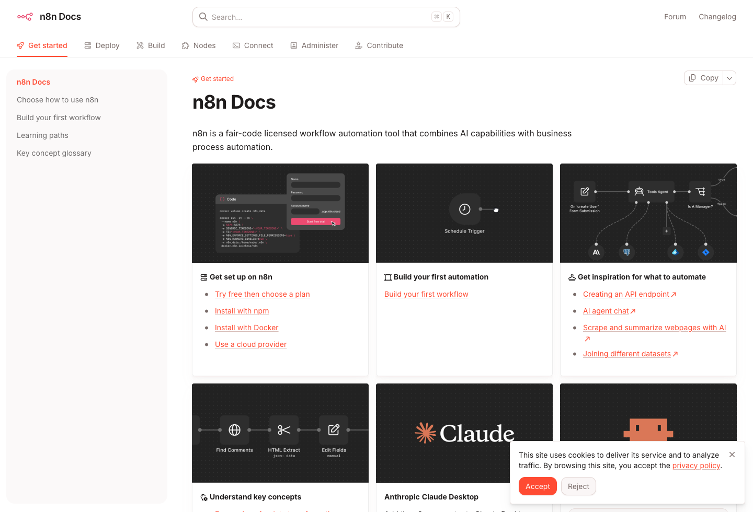Open Key concept glossary in sidebar
Viewport: 753px width, 512px height.
[x=54, y=153]
